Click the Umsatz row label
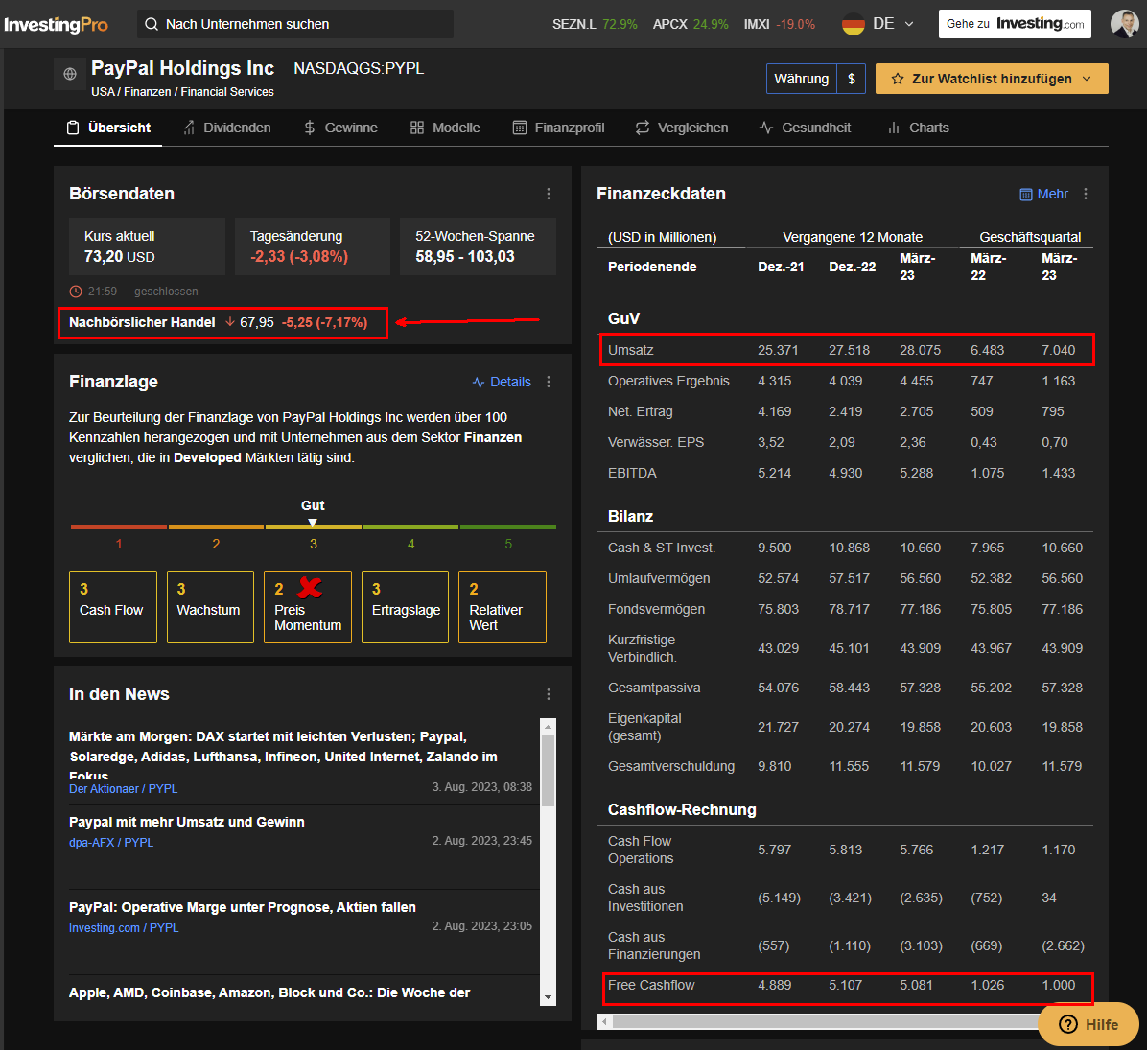This screenshot has width=1147, height=1050. 630,350
